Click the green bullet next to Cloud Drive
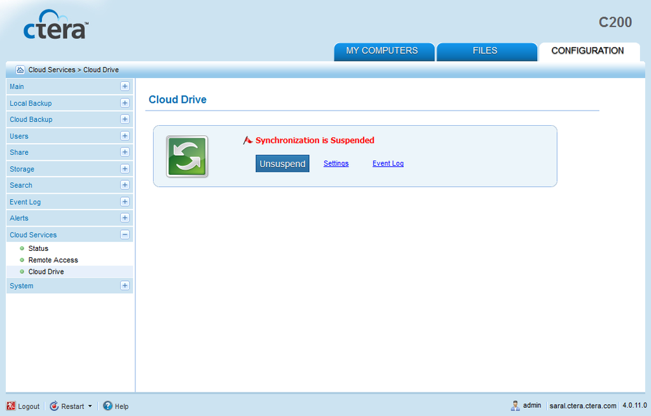The height and width of the screenshot is (416, 651). tap(22, 272)
